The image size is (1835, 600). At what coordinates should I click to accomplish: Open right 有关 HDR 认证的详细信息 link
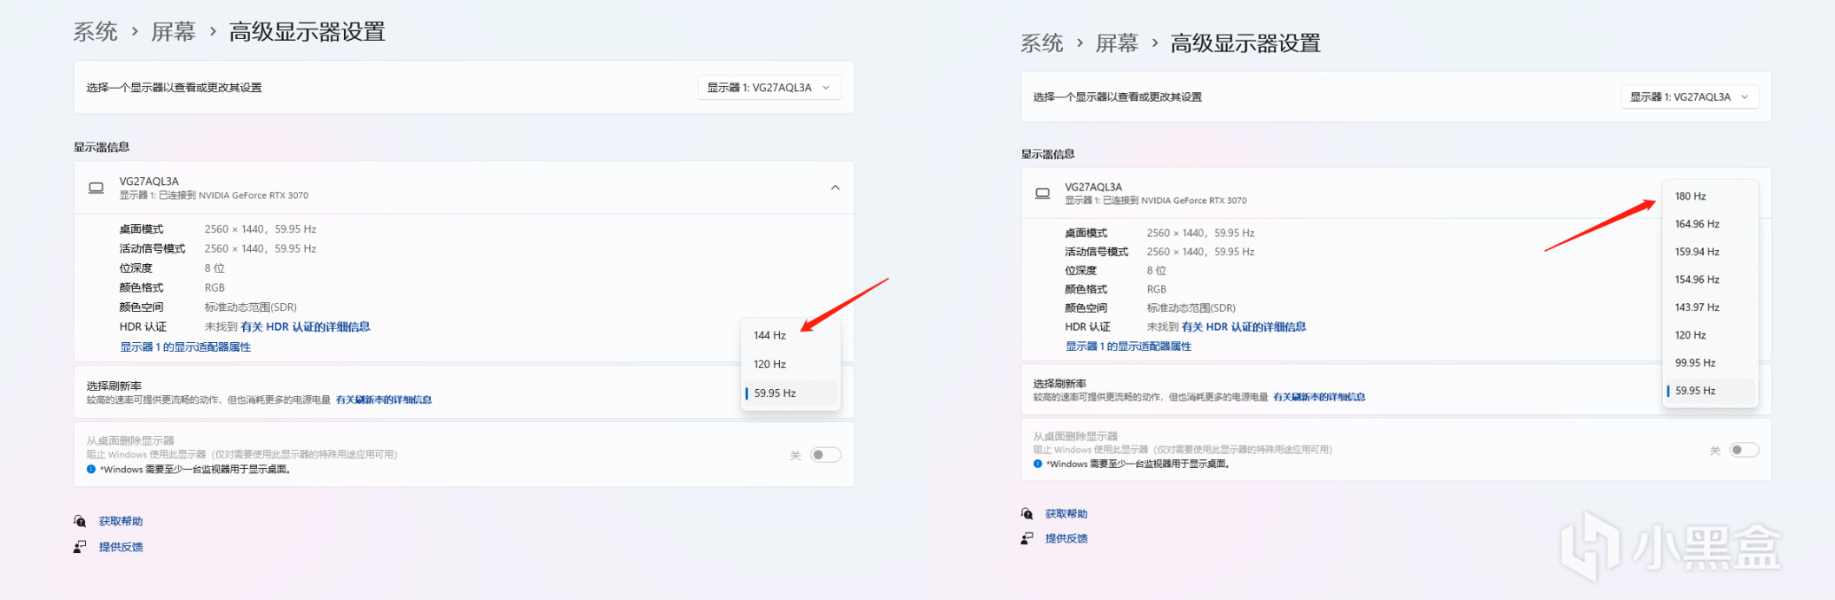[x=1244, y=327]
